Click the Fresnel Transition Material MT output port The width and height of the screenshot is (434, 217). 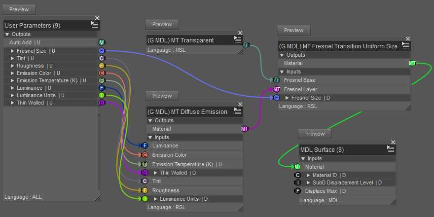point(412,64)
